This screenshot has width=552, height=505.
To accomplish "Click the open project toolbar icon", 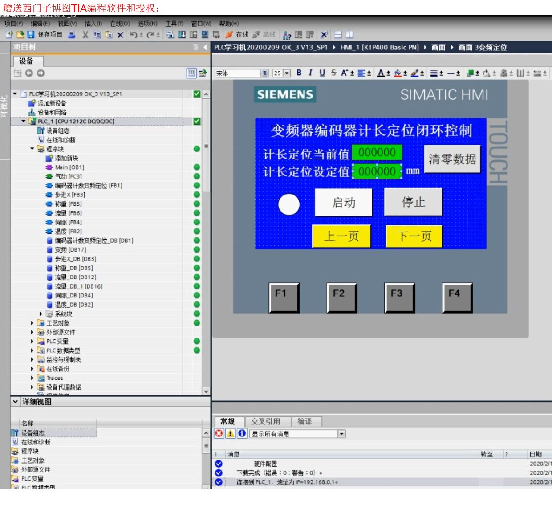I will pyautogui.click(x=20, y=35).
